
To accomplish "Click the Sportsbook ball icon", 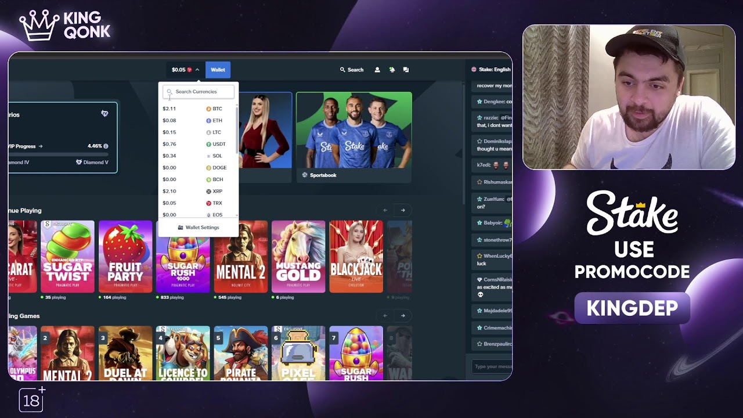I will tap(305, 175).
